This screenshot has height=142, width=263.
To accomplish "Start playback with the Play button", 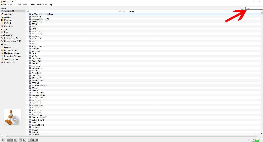I will click(3, 140).
